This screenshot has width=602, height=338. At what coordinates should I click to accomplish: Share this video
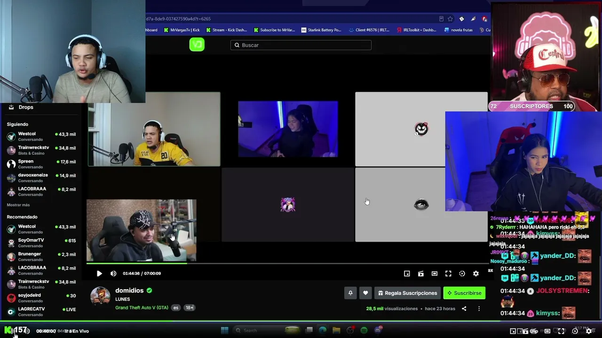tap(464, 309)
